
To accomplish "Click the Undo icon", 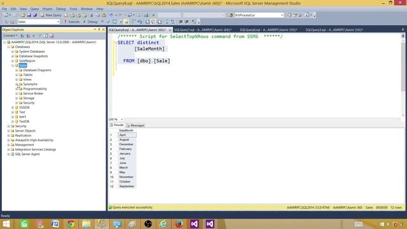I will [x=111, y=15].
